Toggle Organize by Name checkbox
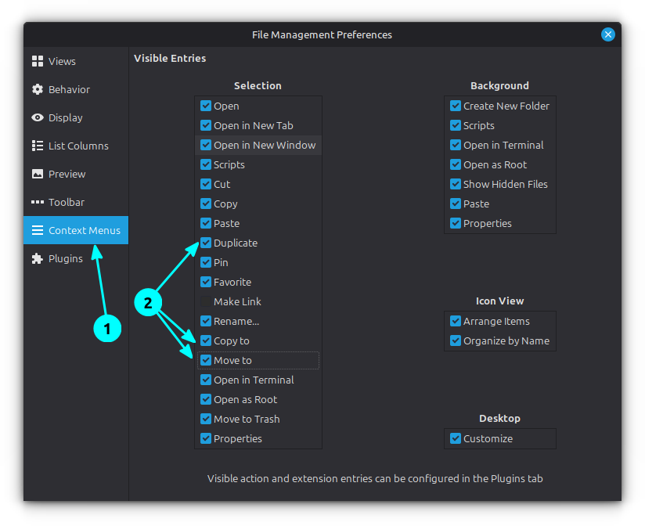Viewport: 645px width, 526px height. tap(456, 340)
